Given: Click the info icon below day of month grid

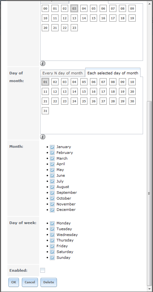Looking at the screenshot, I should (x=42, y=137).
